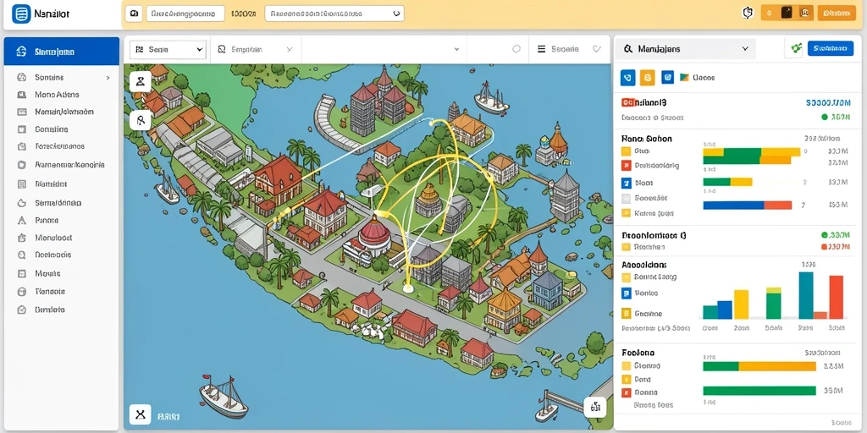Image resolution: width=867 pixels, height=433 pixels.
Task: Click the blue-and-red horizontal bar in the first chart
Action: pos(747,205)
